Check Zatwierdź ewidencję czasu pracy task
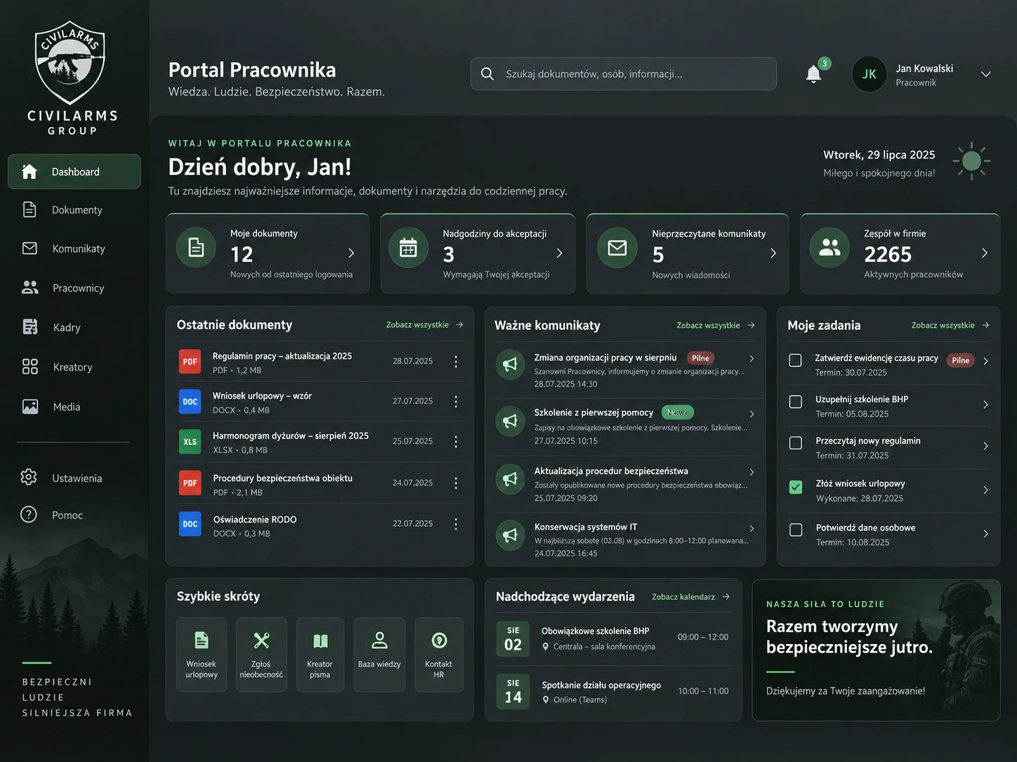1017x762 pixels. (x=795, y=360)
